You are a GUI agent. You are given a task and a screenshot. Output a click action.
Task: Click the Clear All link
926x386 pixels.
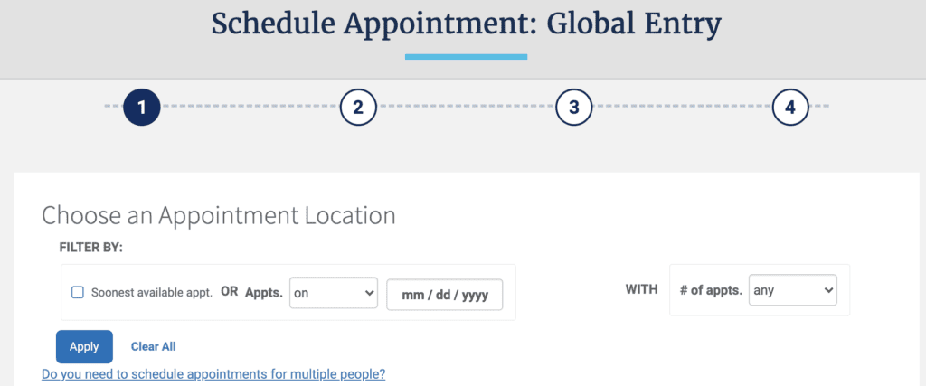(153, 346)
